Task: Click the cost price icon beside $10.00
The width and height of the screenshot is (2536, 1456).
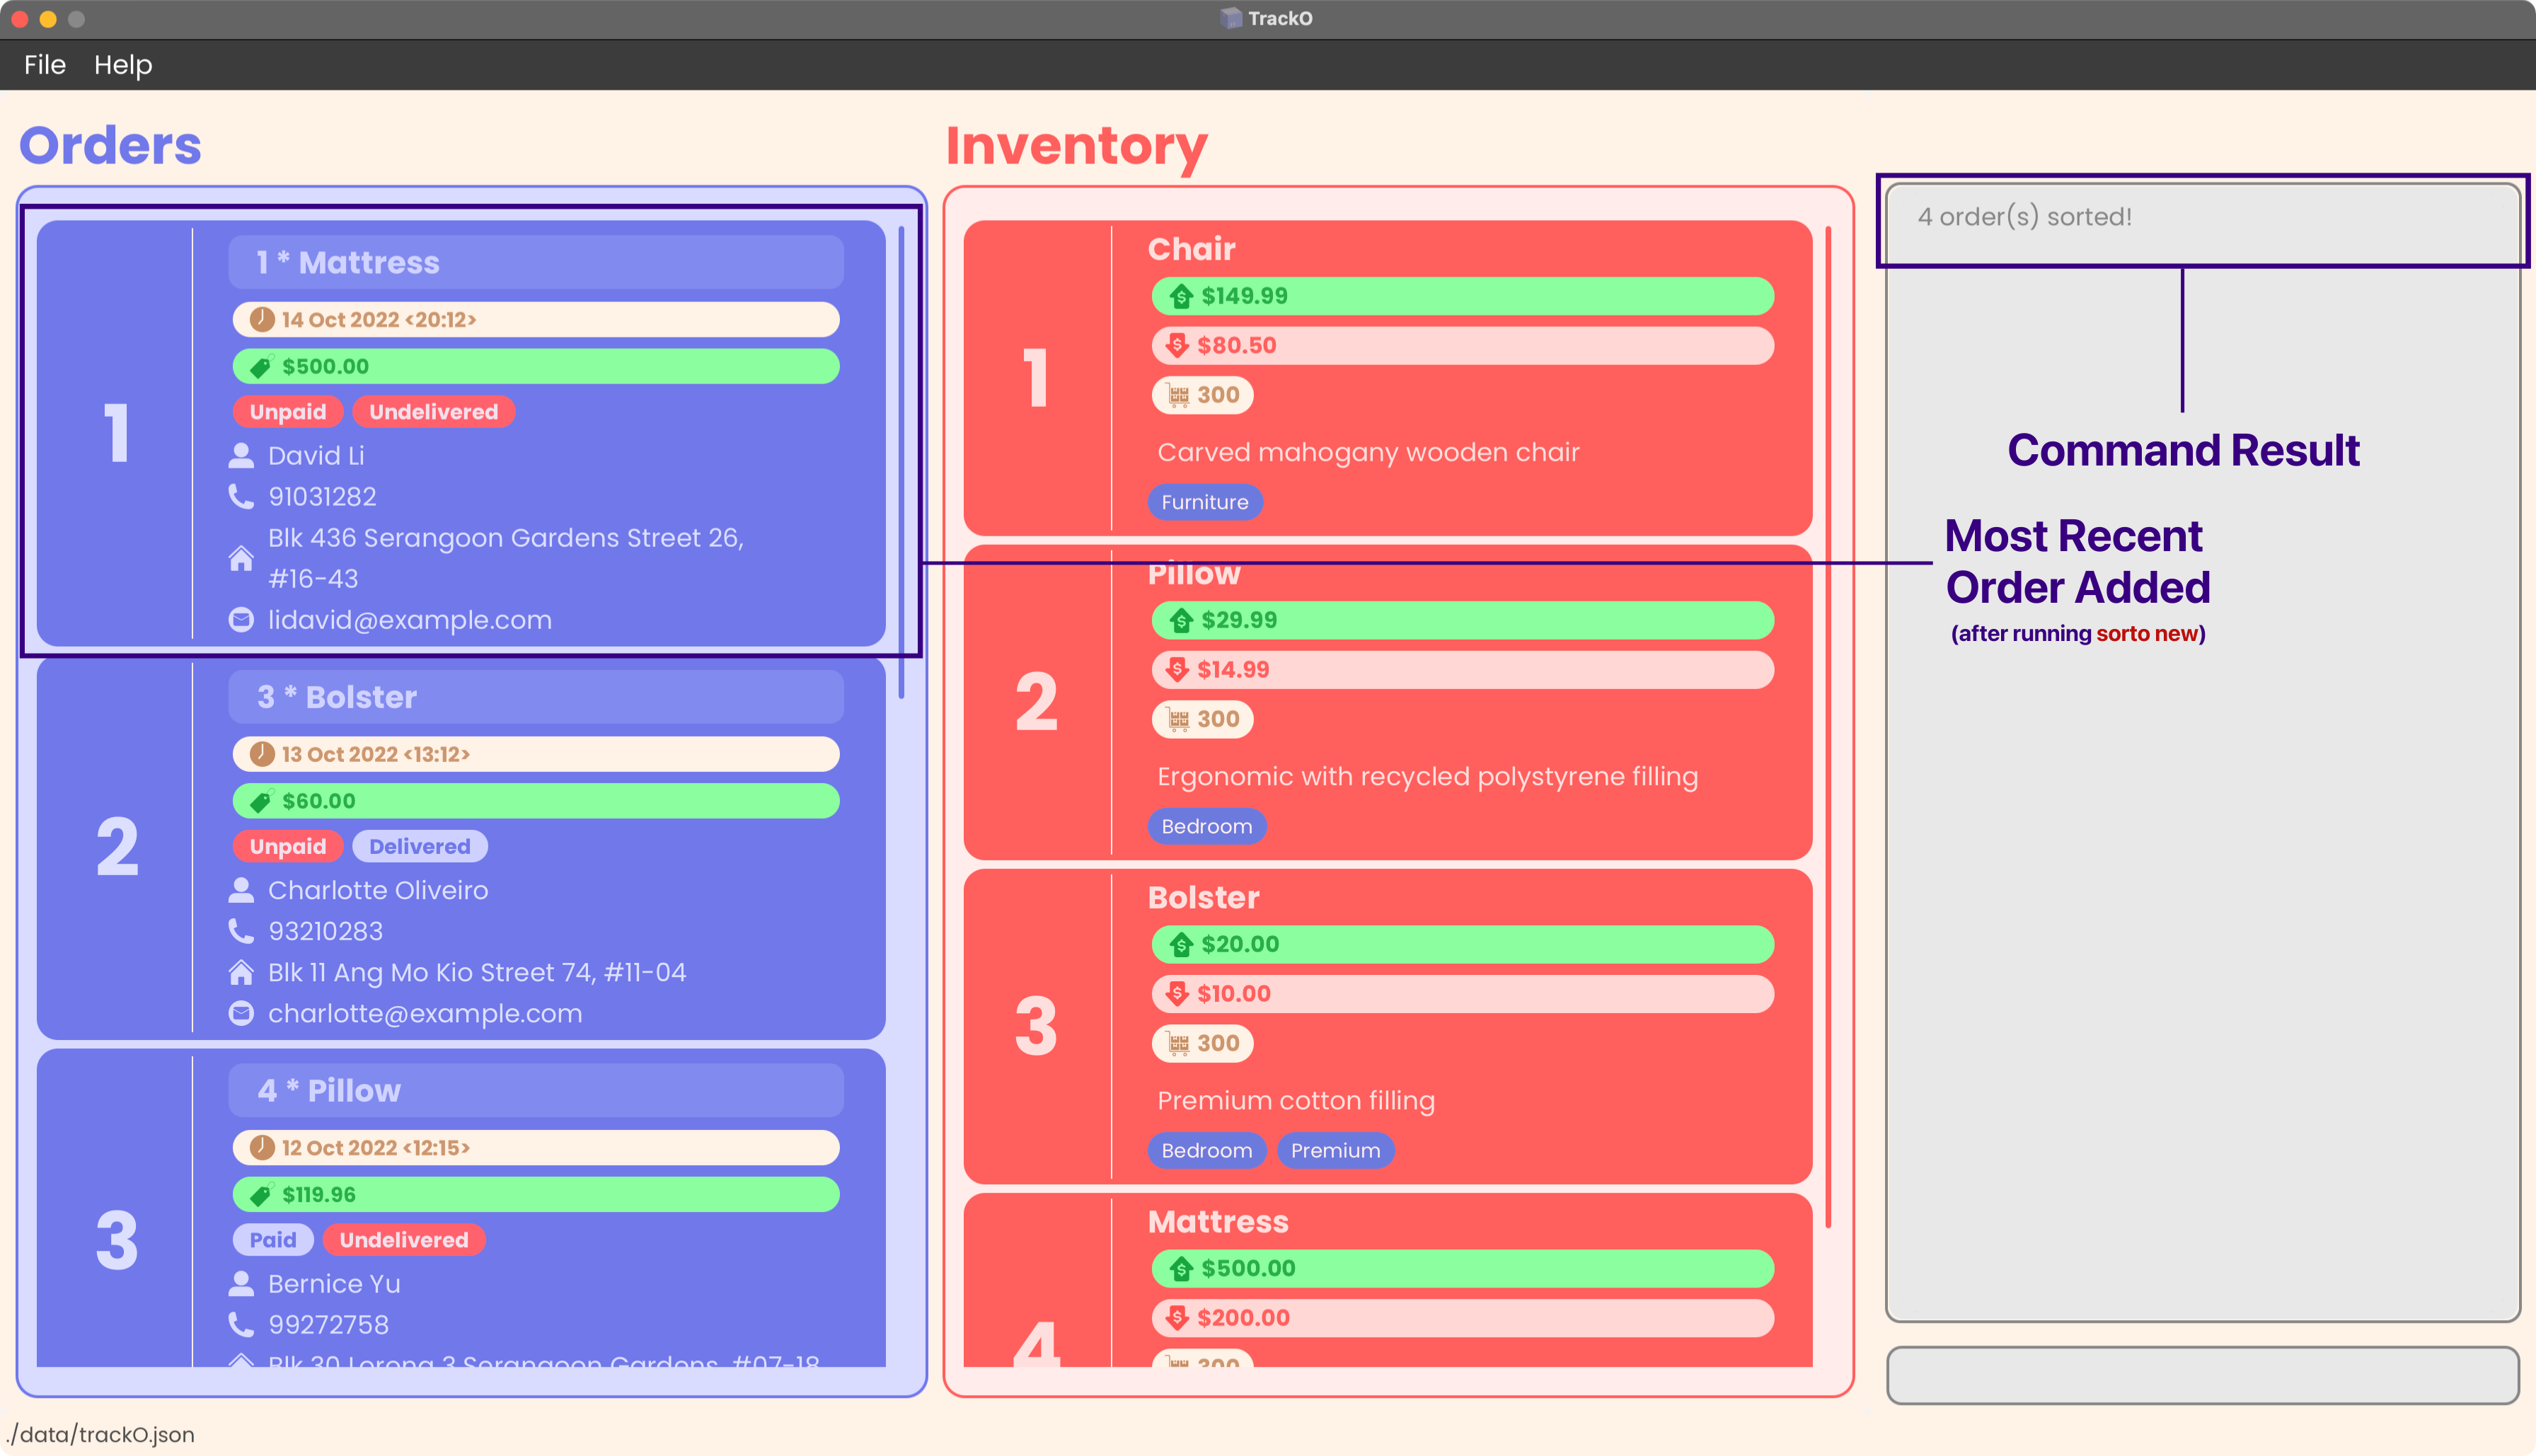Action: point(1177,993)
